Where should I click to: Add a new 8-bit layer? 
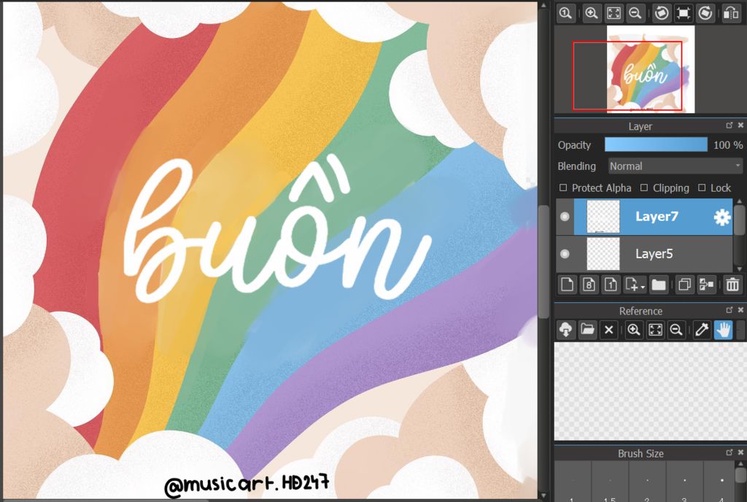click(589, 285)
